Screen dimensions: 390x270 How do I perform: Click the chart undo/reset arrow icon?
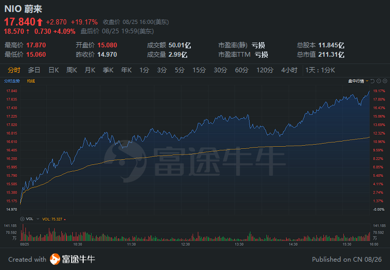[372, 81]
